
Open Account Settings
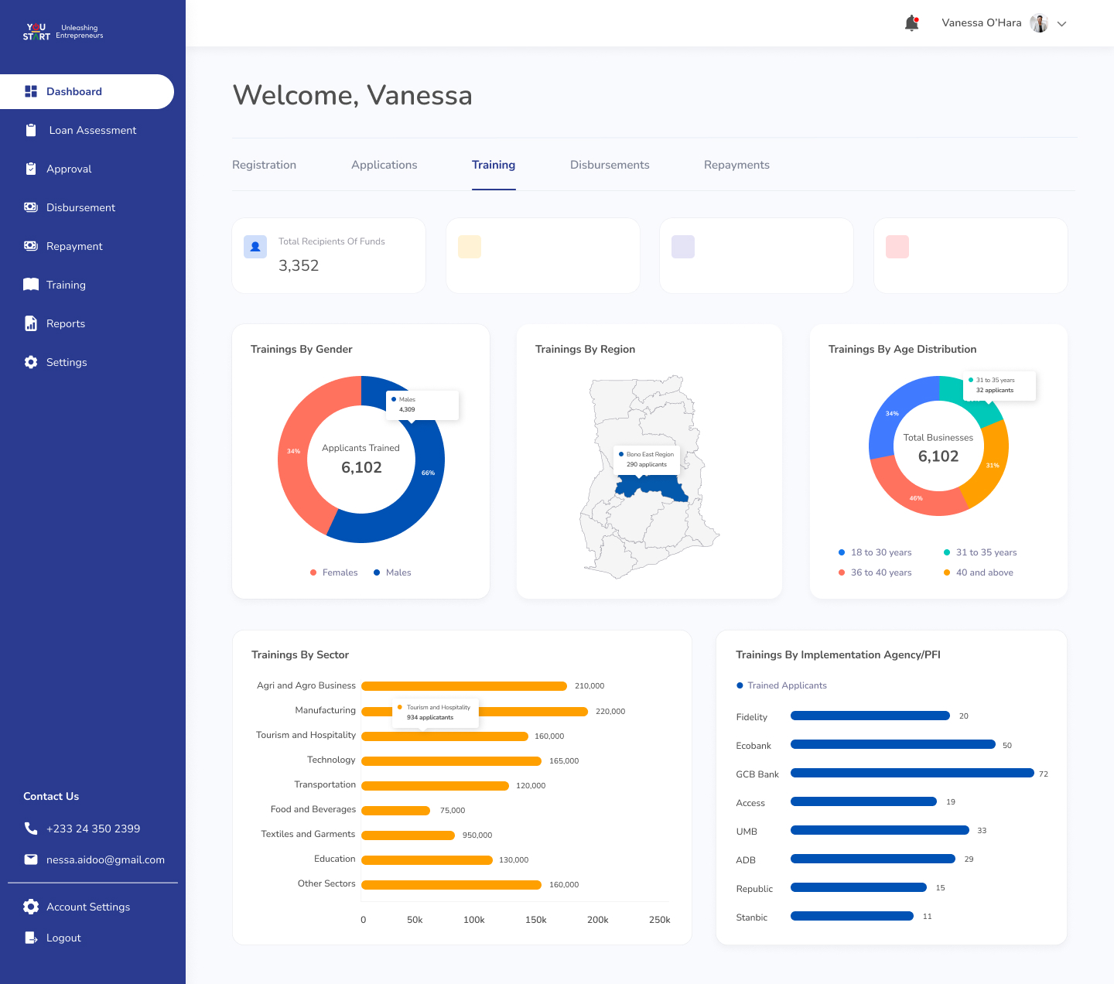pos(87,907)
